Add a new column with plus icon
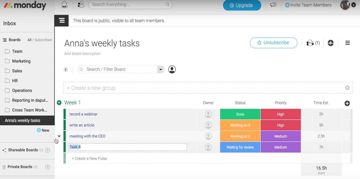The width and height of the screenshot is (360, 179). point(347,103)
